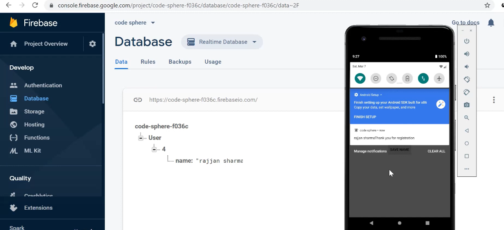Click the Database sidebar icon
The height and width of the screenshot is (230, 504).
[x=14, y=98]
